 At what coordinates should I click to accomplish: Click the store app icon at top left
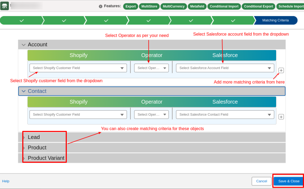(x=4, y=6)
